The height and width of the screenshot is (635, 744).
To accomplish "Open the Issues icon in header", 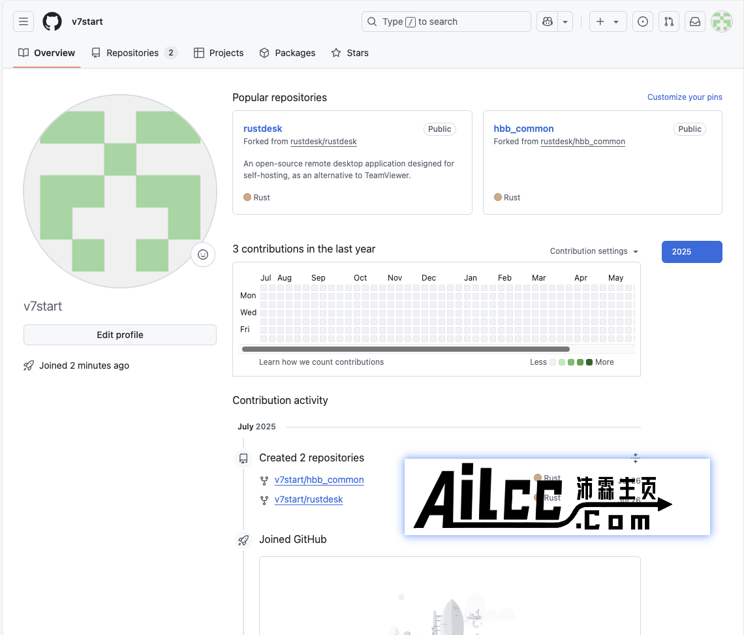I will [x=642, y=22].
